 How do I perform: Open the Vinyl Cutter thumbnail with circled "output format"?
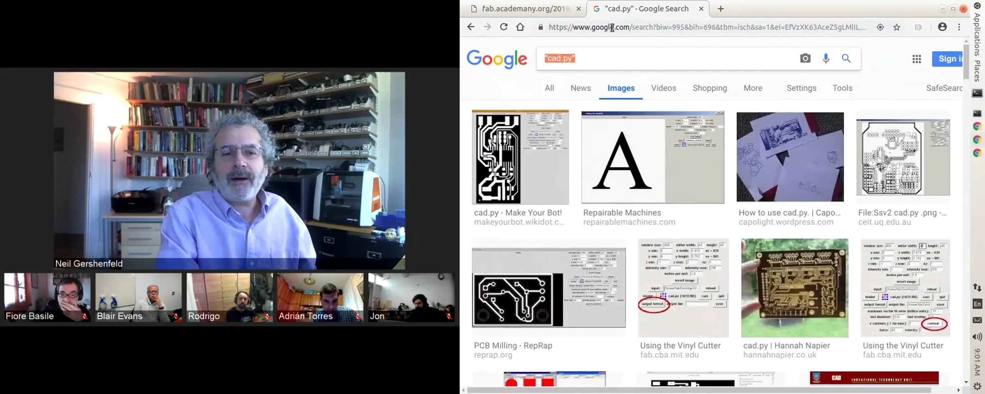(x=683, y=288)
